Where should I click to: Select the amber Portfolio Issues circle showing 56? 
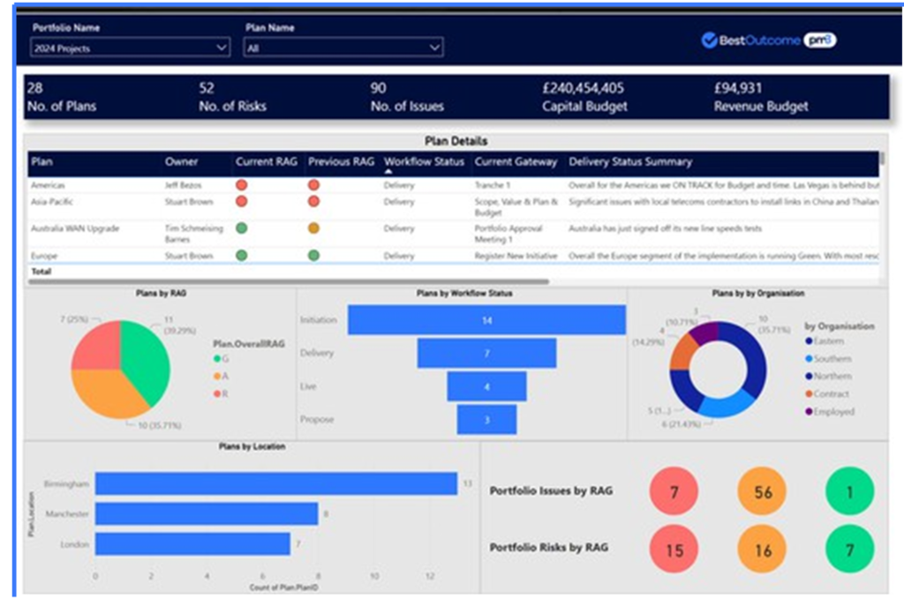[x=761, y=490]
